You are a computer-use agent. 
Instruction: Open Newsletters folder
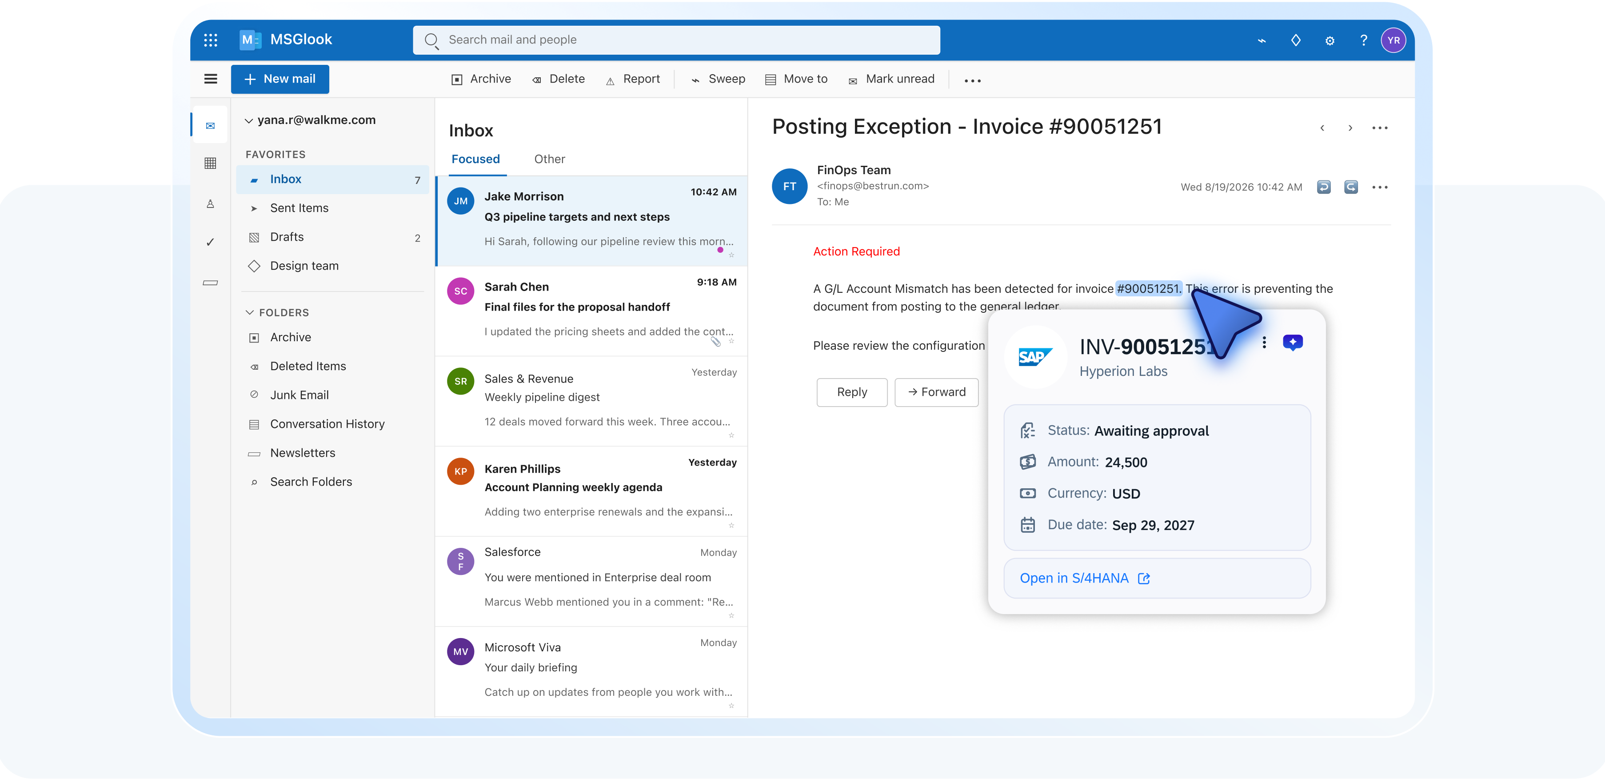point(333,453)
